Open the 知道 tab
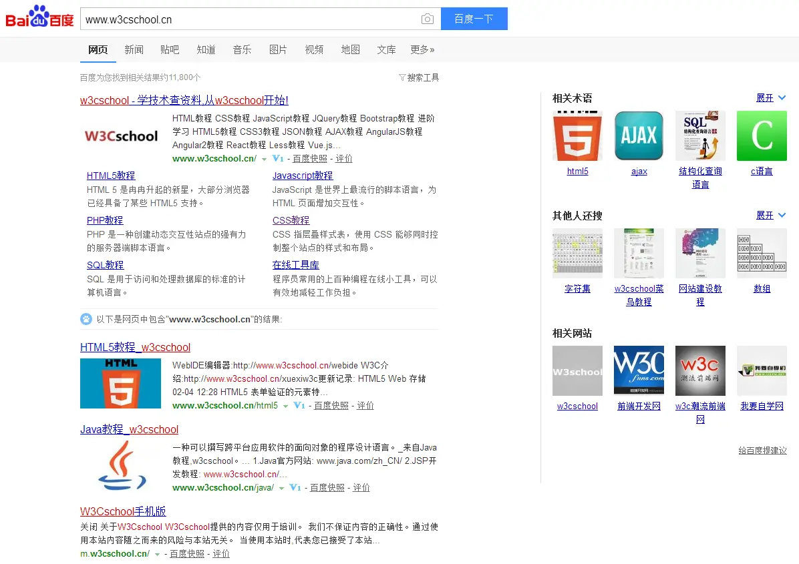The width and height of the screenshot is (799, 564). pyautogui.click(x=206, y=49)
